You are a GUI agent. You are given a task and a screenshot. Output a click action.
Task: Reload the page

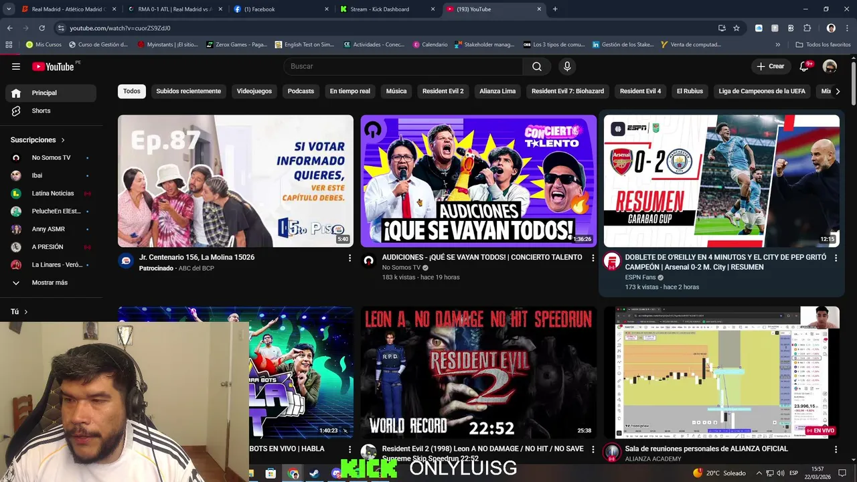click(42, 28)
